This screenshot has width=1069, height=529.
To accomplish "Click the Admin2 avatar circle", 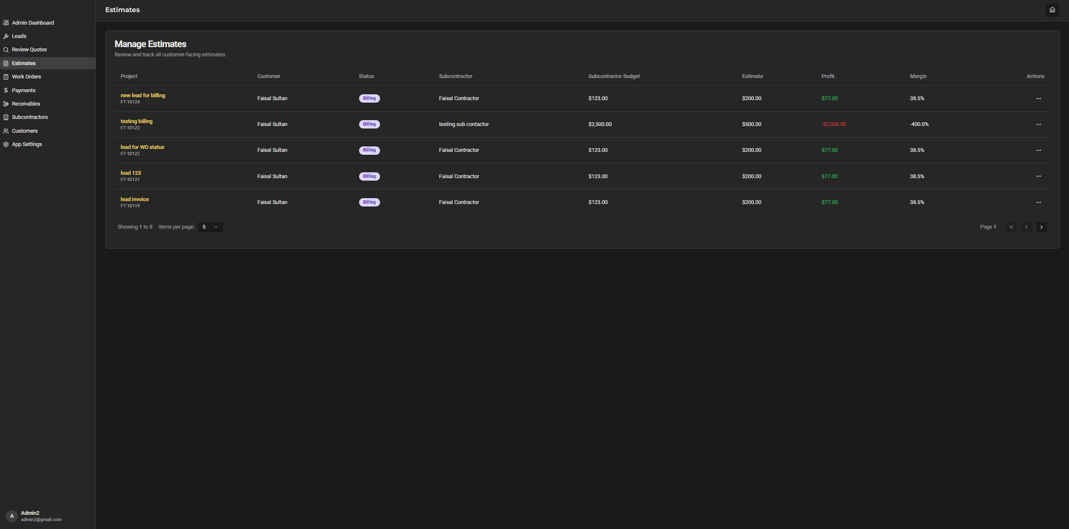I will coord(12,516).
